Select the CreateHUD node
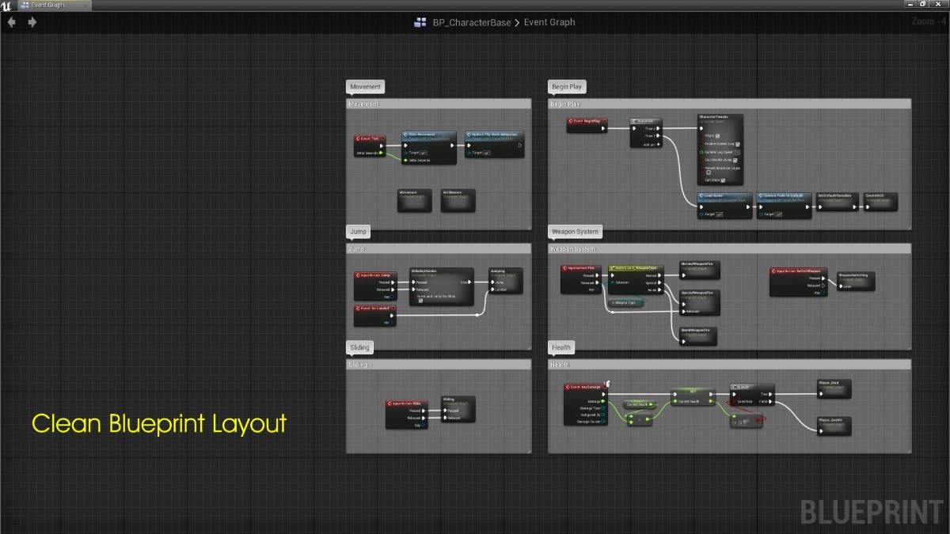This screenshot has width=950, height=534. click(881, 201)
